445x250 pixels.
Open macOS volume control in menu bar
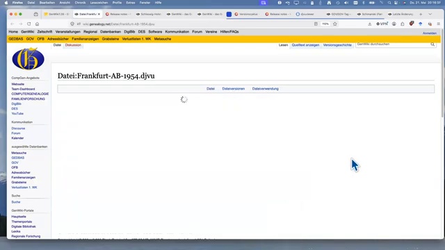tap(346, 3)
